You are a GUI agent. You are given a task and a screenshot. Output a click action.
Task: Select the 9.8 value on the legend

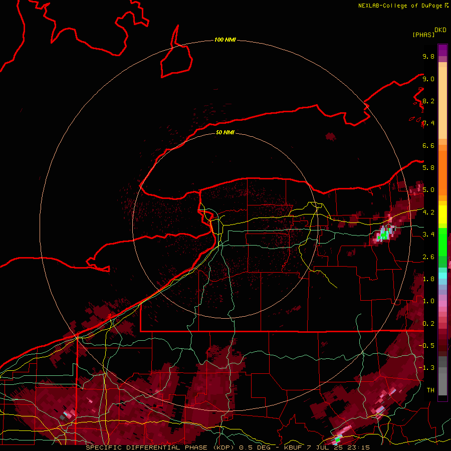pos(428,56)
